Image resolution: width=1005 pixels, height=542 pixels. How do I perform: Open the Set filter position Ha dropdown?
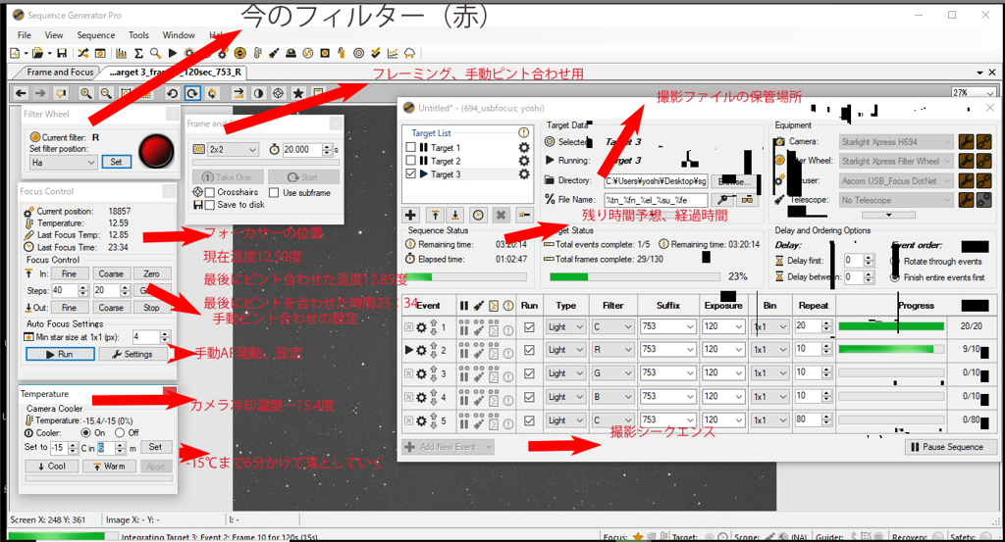(63, 163)
